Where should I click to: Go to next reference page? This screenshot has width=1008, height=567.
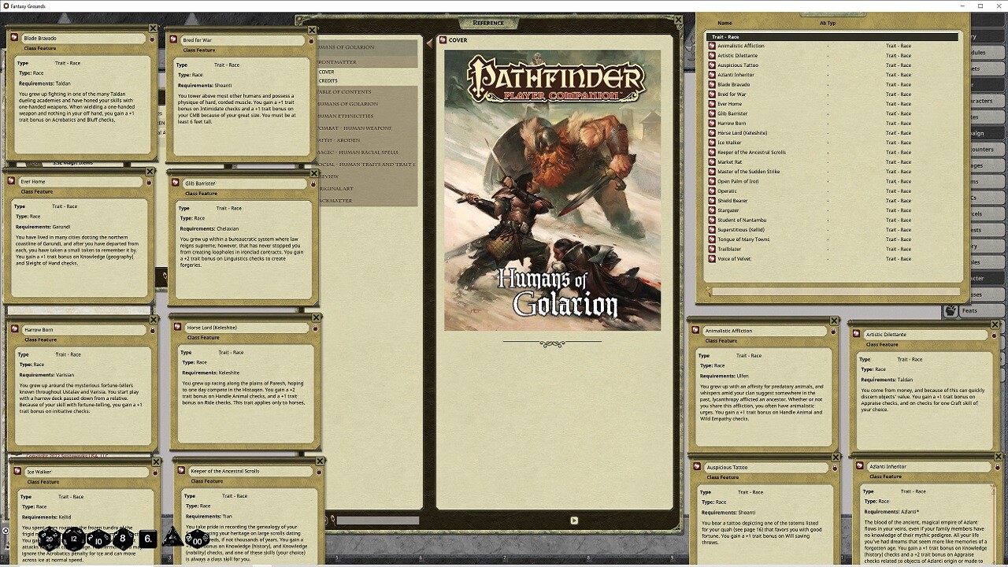[574, 520]
